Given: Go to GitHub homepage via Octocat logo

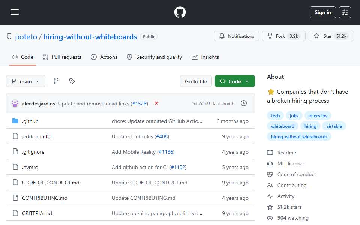Looking at the screenshot, I should tap(180, 12).
